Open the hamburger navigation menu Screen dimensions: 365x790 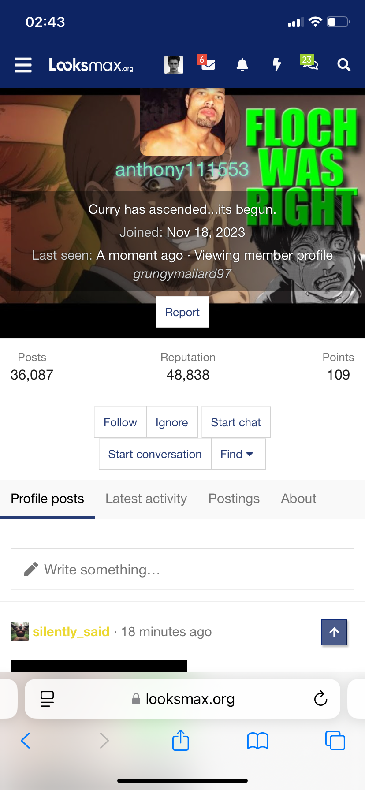[x=23, y=65]
